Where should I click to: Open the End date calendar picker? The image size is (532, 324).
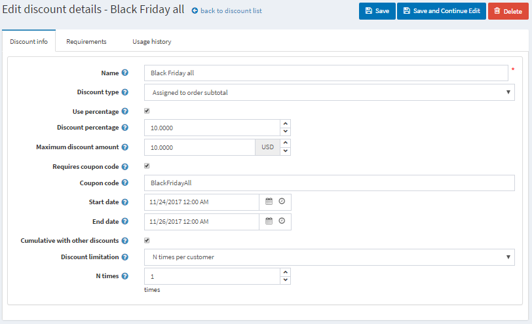[x=269, y=221]
